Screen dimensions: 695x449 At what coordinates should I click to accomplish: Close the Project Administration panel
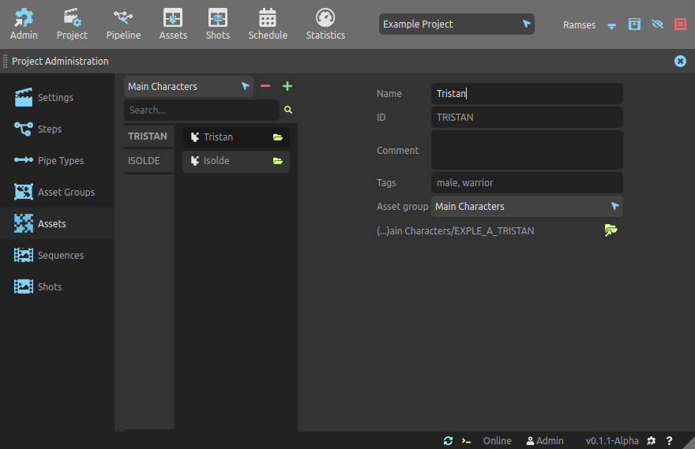coord(680,61)
